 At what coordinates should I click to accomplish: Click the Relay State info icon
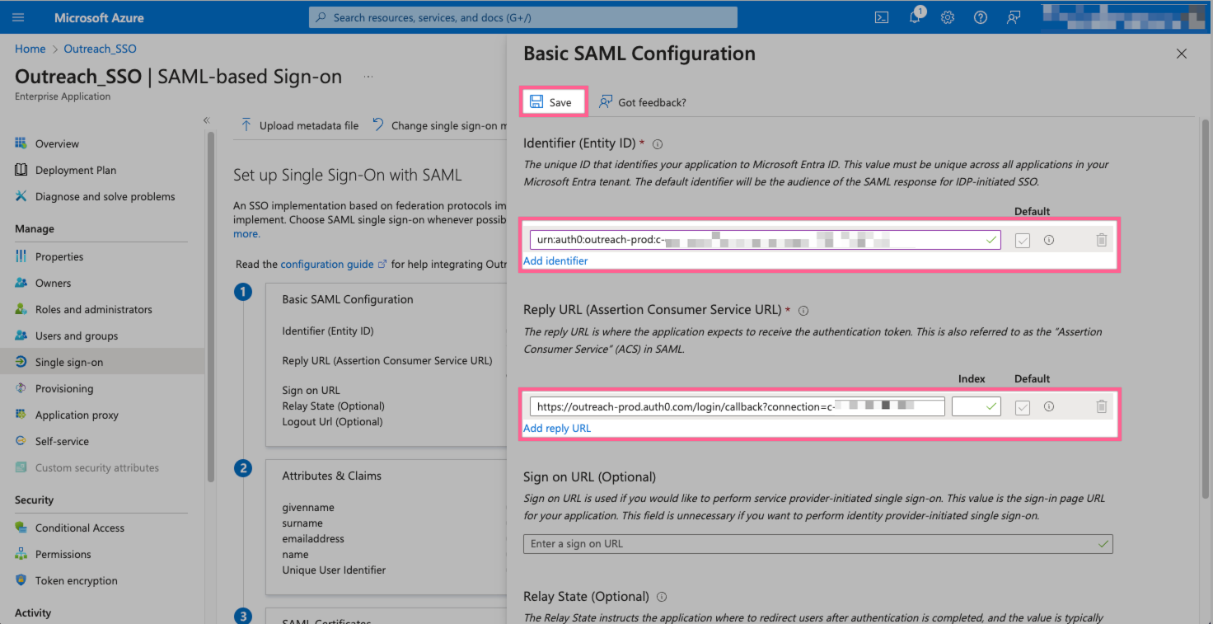(662, 597)
